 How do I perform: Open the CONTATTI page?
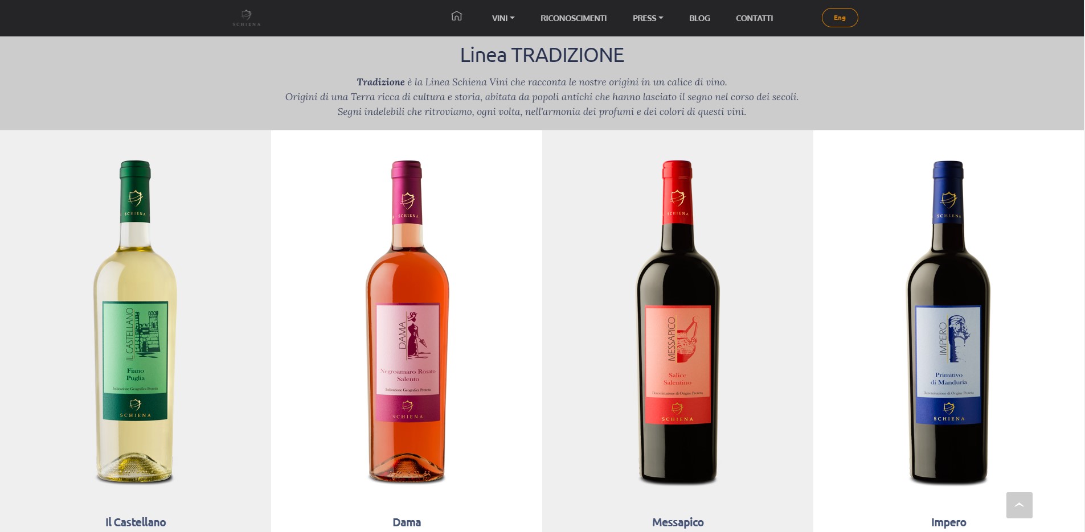pos(754,18)
